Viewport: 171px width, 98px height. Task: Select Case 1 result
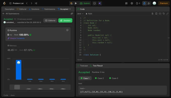[x=85, y=78]
